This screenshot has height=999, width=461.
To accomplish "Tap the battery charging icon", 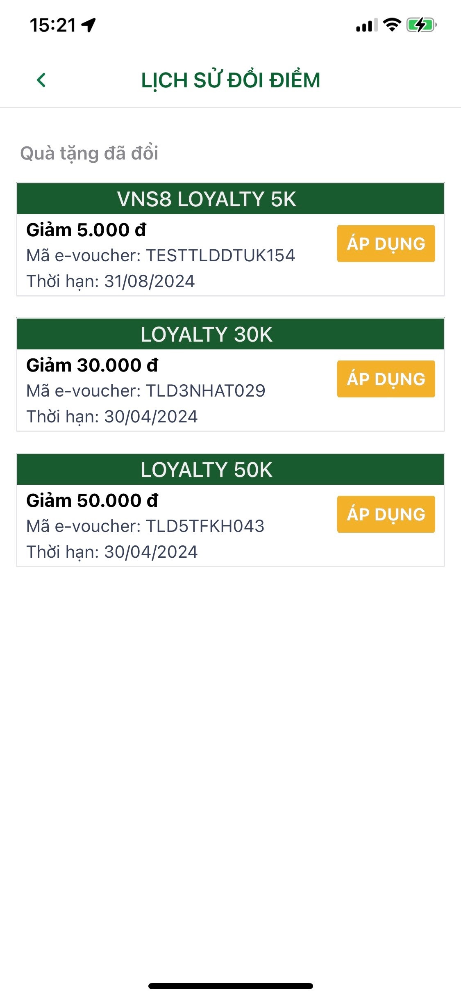I will pyautogui.click(x=421, y=25).
